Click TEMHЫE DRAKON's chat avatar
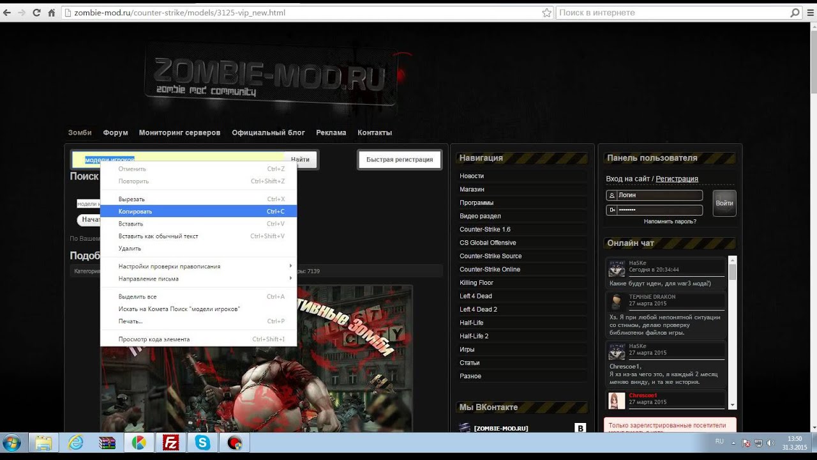This screenshot has width=817, height=460. click(x=617, y=302)
